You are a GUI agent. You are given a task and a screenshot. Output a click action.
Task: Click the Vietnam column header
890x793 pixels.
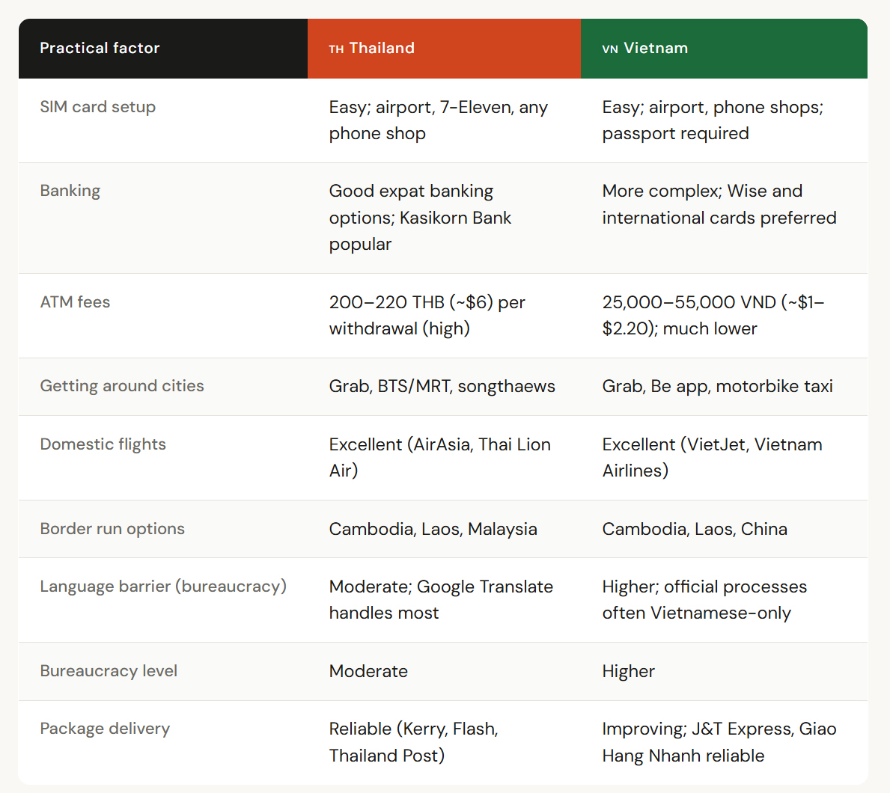[656, 49]
